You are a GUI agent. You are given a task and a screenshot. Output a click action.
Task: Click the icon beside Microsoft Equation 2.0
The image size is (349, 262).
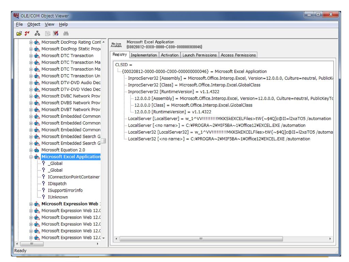pyautogui.click(x=37, y=150)
